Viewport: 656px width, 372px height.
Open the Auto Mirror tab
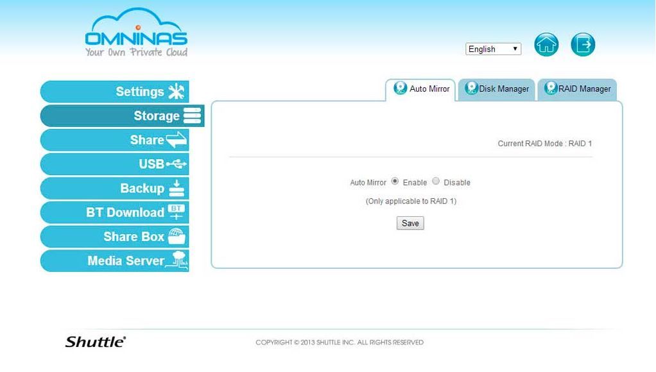(422, 89)
